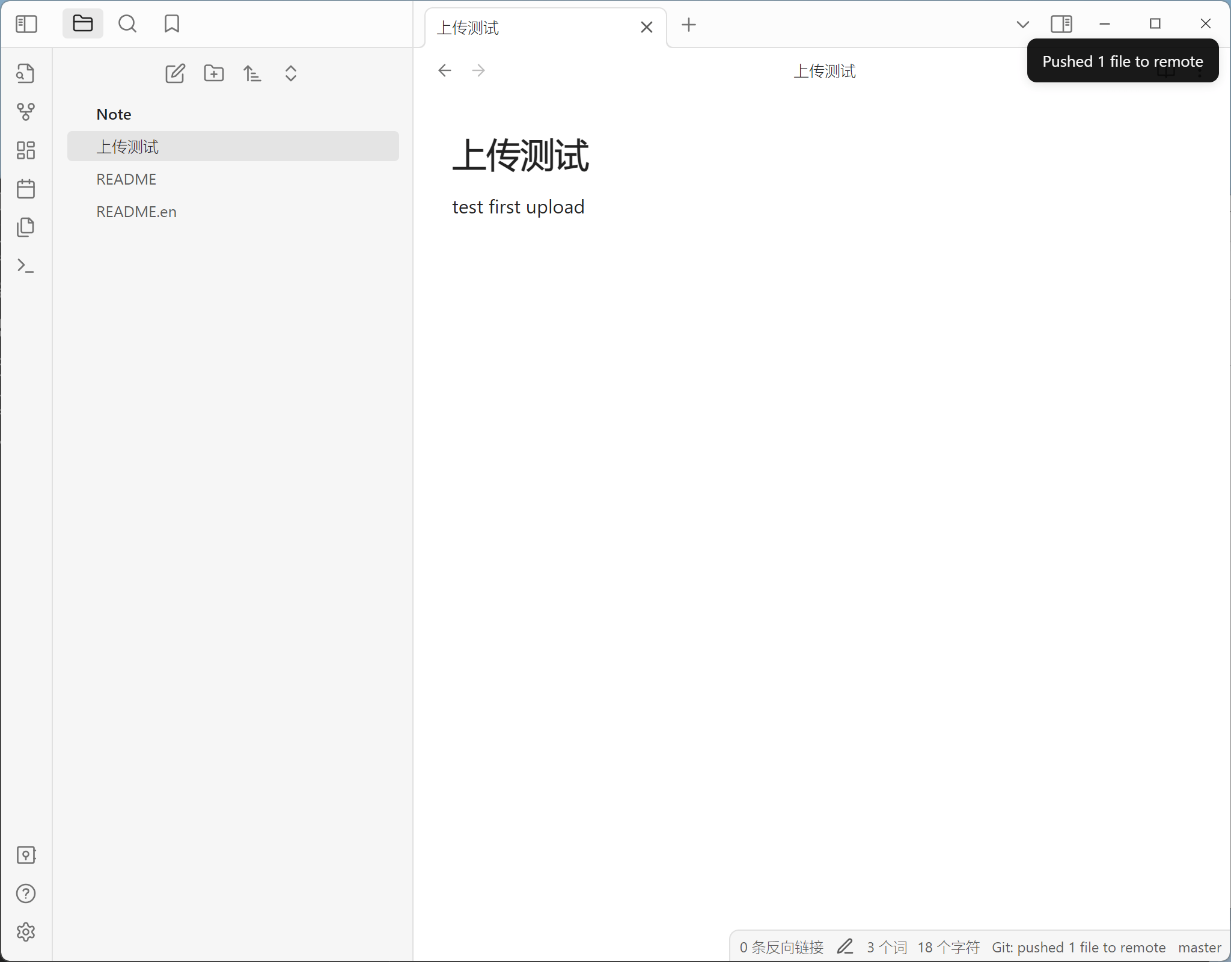Open command palette terminal icon
The image size is (1231, 962).
coord(25,266)
